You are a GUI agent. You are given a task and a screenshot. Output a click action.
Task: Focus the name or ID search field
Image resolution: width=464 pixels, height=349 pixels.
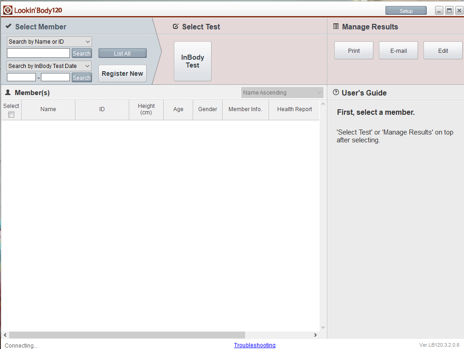click(x=39, y=53)
